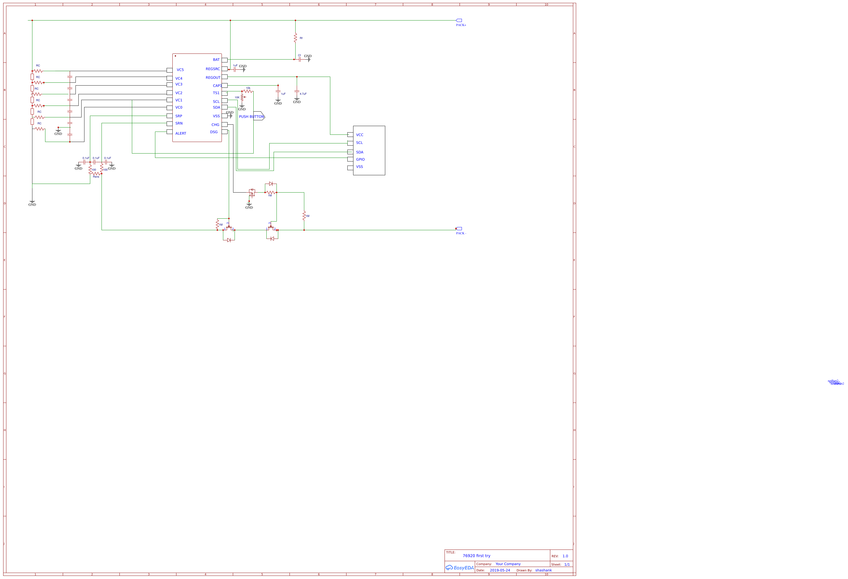Click the 10K thermistor potentiometer symbol
848x579 pixels.
pos(242,97)
